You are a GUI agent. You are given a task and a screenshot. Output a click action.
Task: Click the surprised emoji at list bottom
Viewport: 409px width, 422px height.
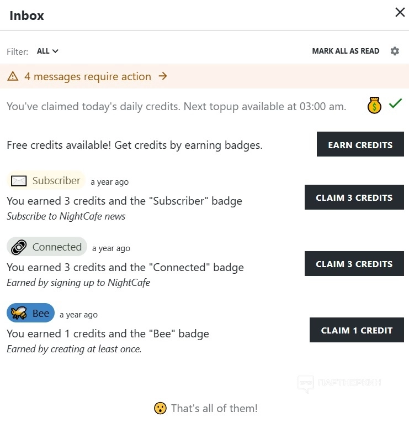160,409
